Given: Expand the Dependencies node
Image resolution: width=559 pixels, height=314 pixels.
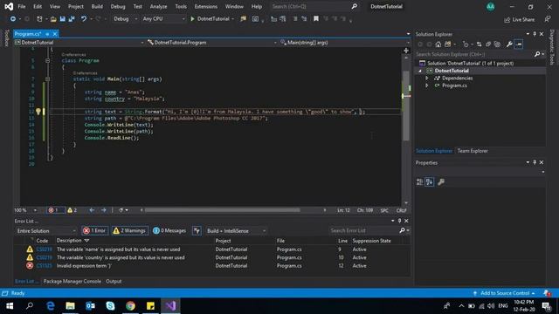Looking at the screenshot, I should pyautogui.click(x=427, y=78).
